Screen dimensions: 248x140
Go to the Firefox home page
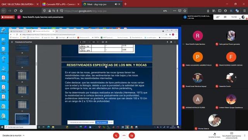click(x=21, y=11)
